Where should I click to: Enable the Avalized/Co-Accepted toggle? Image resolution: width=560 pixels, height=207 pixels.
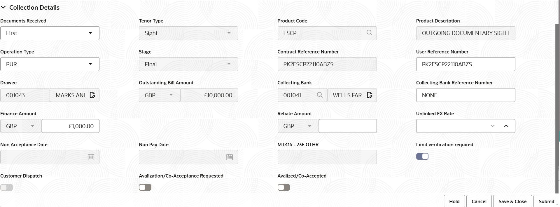(283, 187)
